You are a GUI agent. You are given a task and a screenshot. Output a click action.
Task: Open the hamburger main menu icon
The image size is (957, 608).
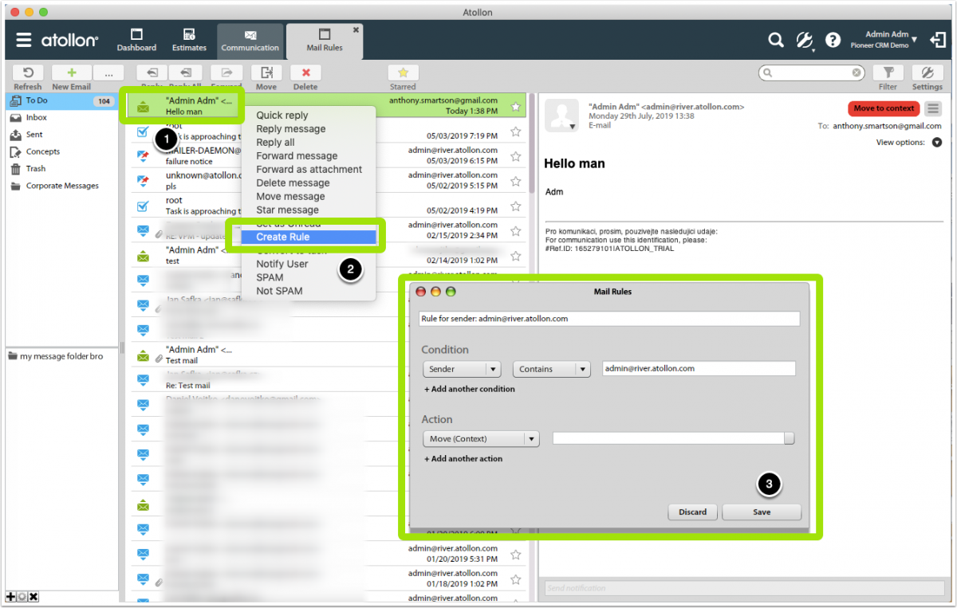tap(24, 40)
